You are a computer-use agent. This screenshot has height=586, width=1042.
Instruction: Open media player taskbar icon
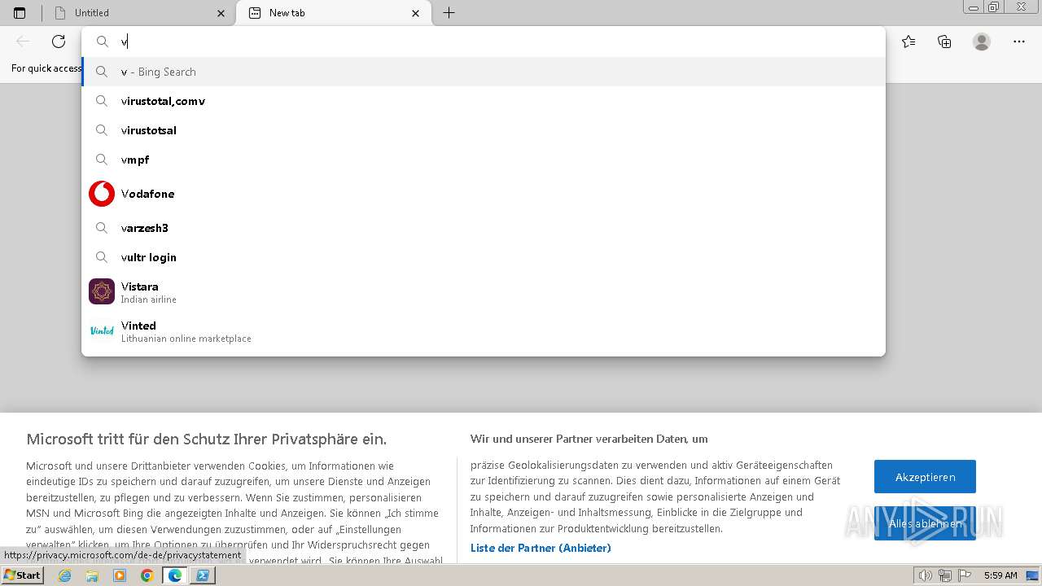pyautogui.click(x=120, y=575)
